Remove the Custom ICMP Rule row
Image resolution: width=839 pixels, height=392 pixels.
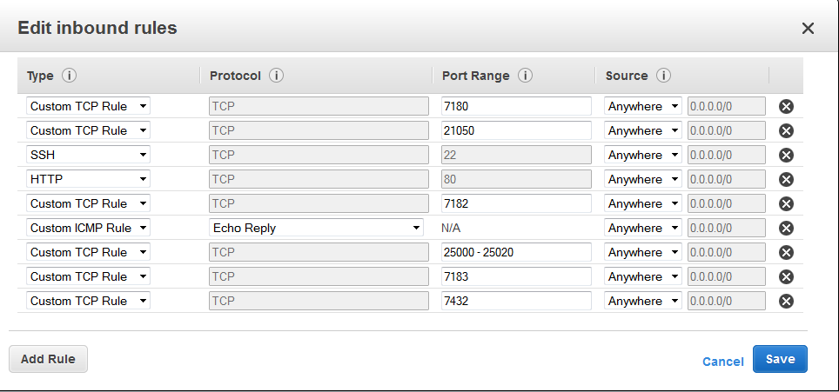[x=785, y=229]
